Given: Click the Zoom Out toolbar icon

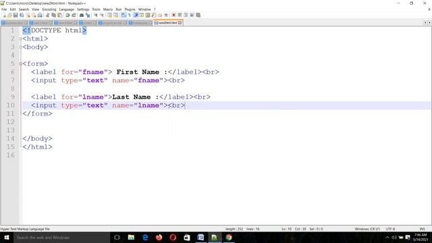Looking at the screenshot, I should (x=102, y=15).
